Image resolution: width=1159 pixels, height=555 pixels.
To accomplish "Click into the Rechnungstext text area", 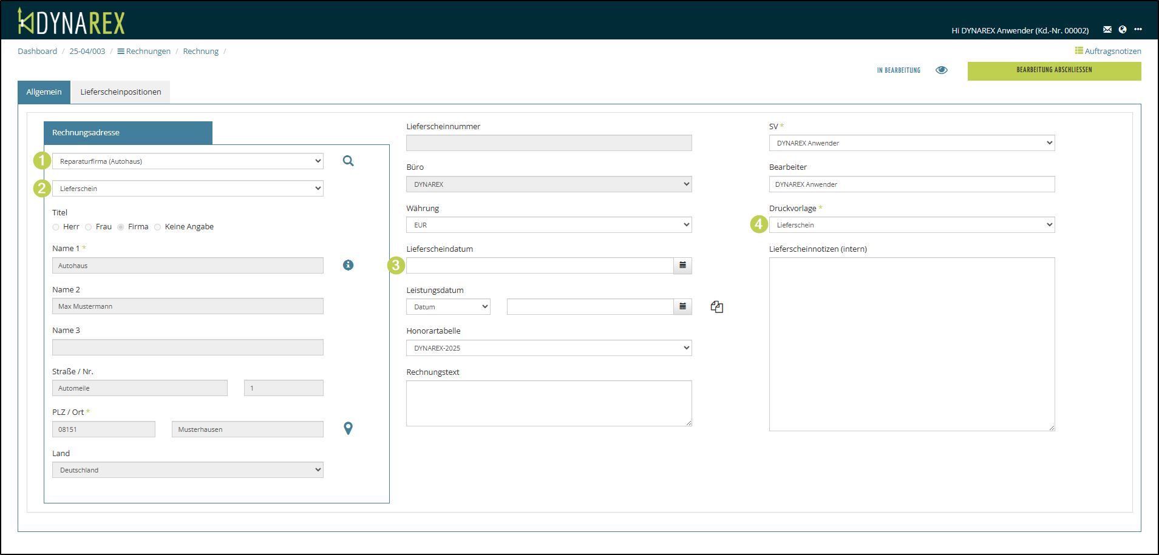I will (x=548, y=403).
